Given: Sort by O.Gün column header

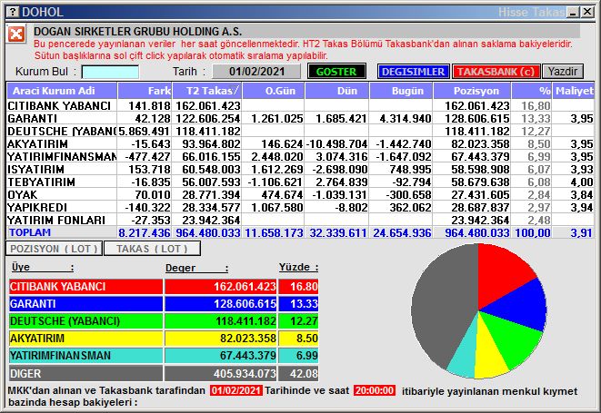Looking at the screenshot, I should pyautogui.click(x=274, y=91).
